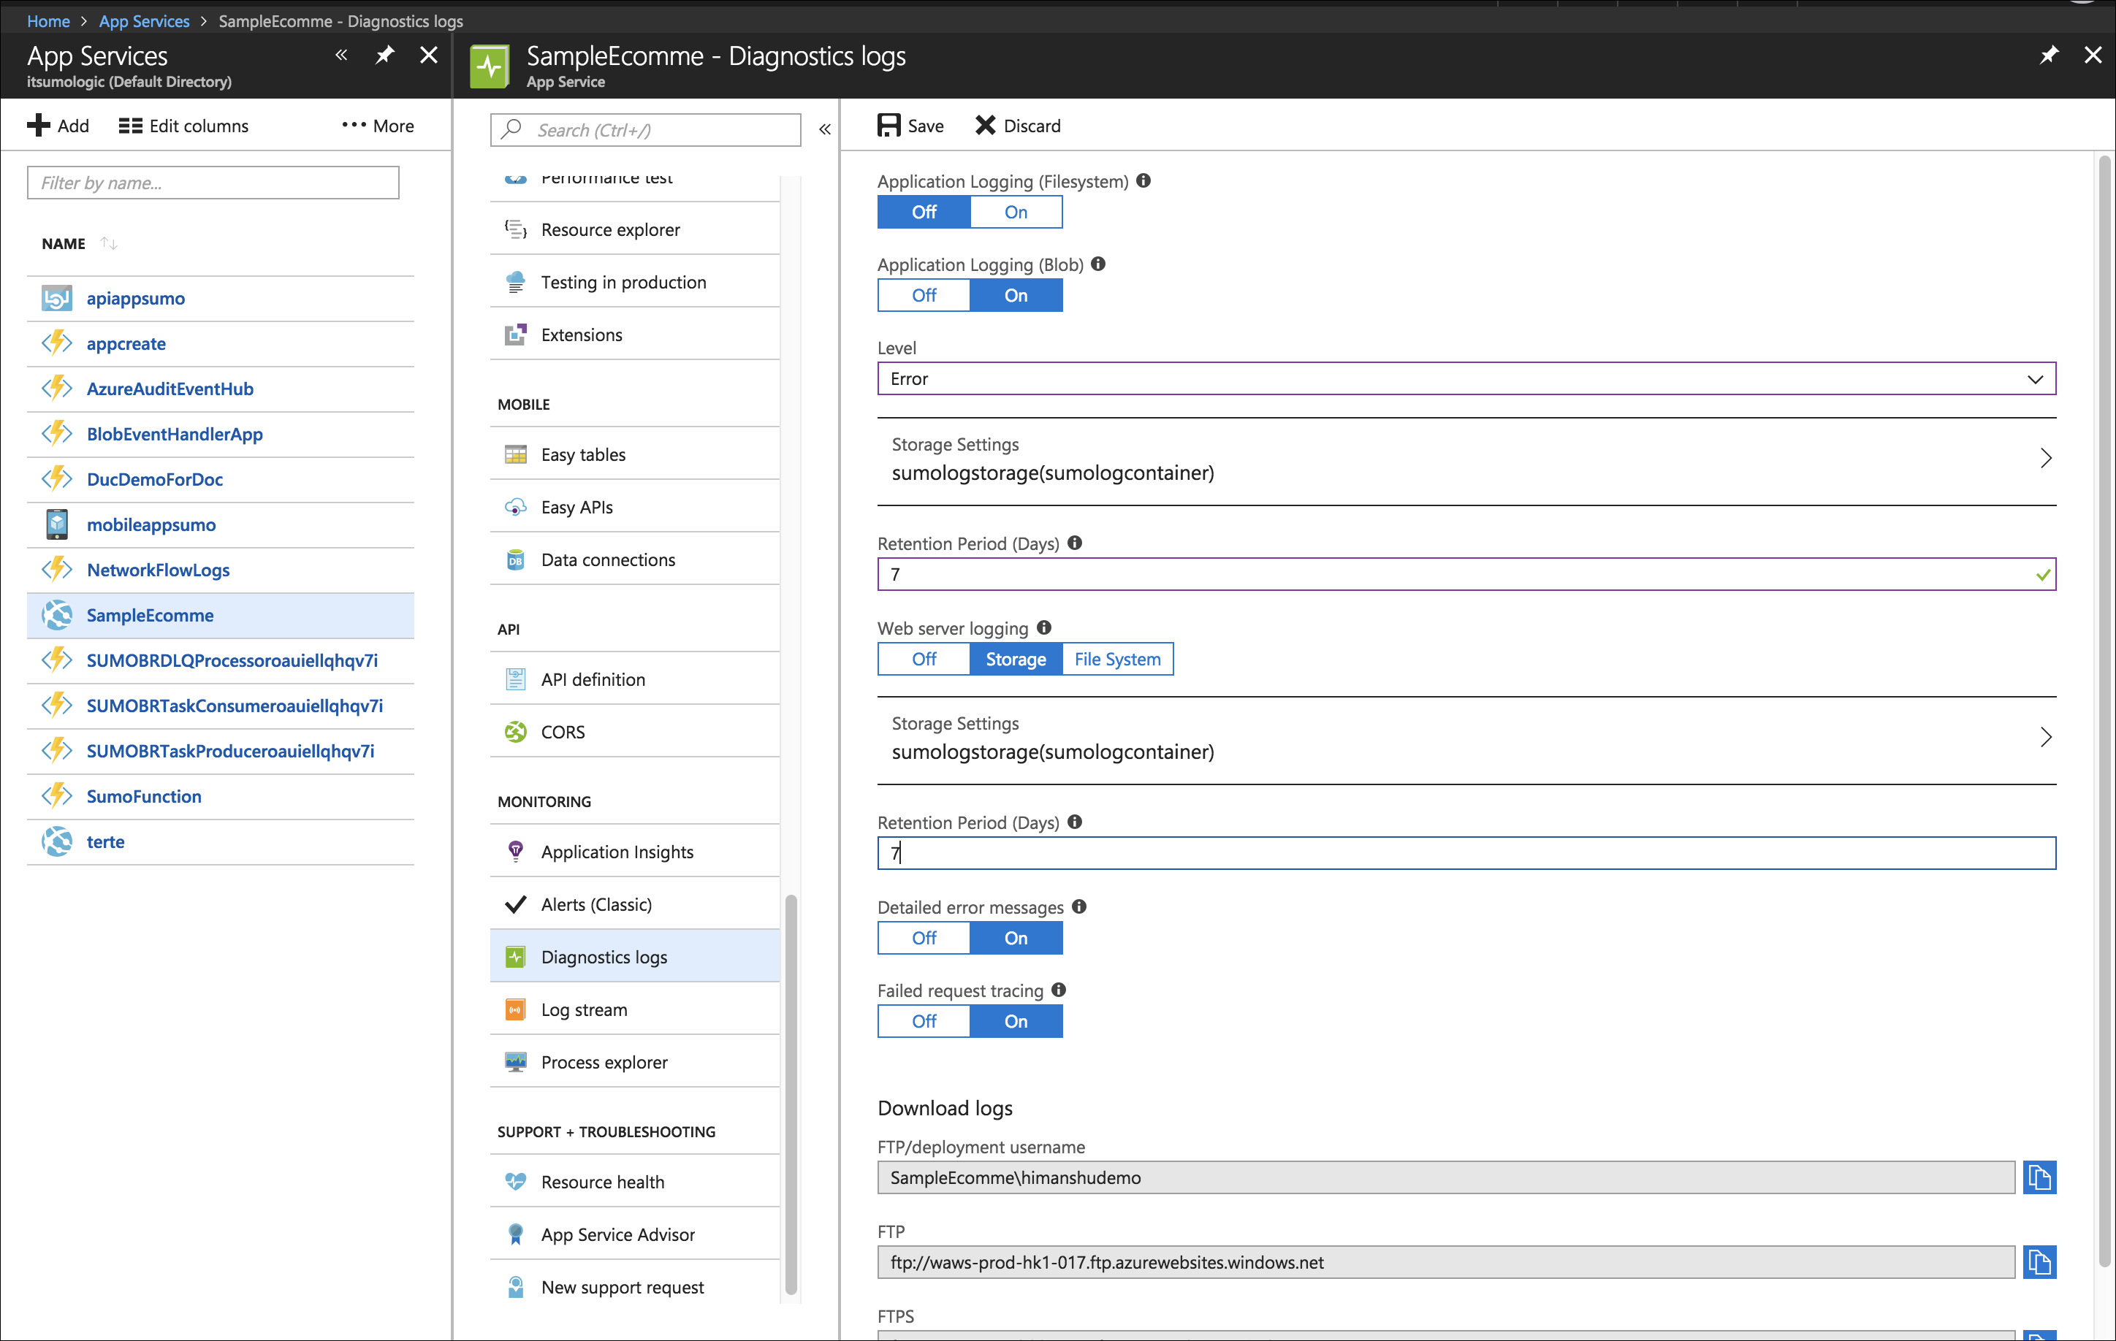Click info icon beside Failed request tracing
Screen dimensions: 2116x1341
coord(1059,990)
